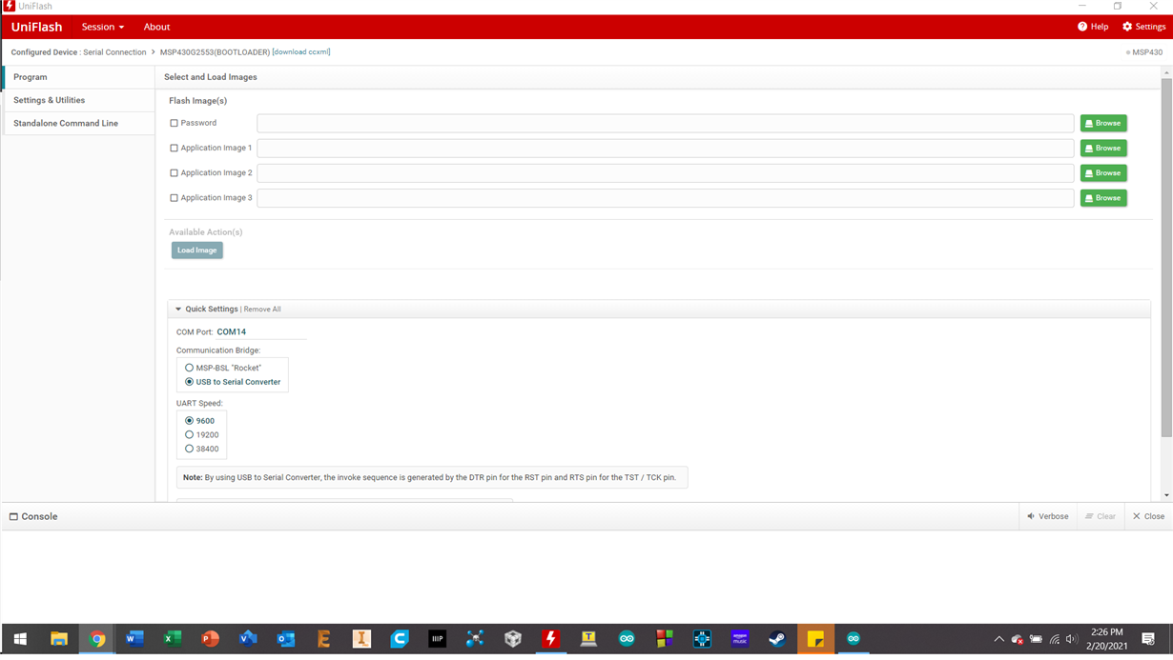1173x660 pixels.
Task: Click the Application Image 2 path field
Action: pyautogui.click(x=666, y=173)
